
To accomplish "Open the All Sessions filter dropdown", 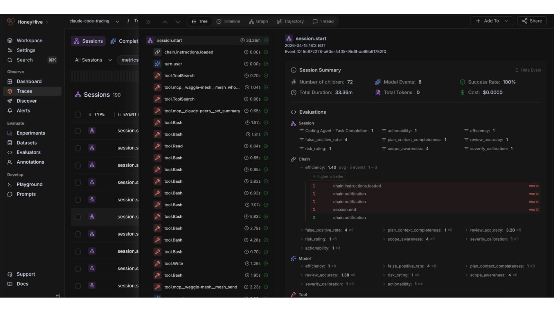I will (93, 60).
